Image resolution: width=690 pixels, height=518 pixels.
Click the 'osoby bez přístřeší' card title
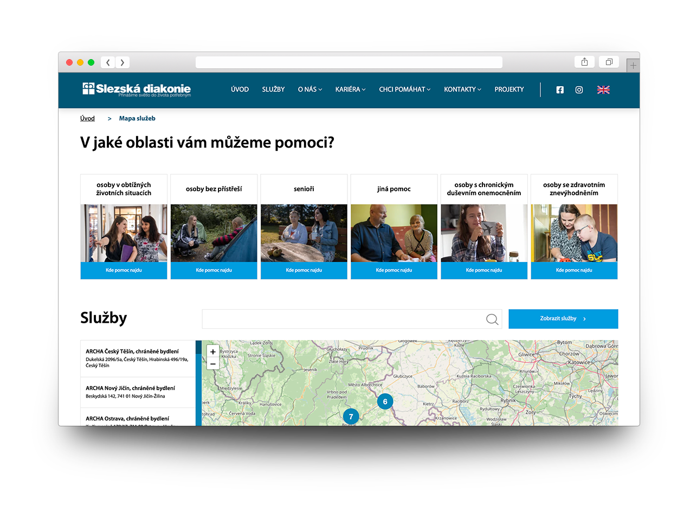point(214,189)
